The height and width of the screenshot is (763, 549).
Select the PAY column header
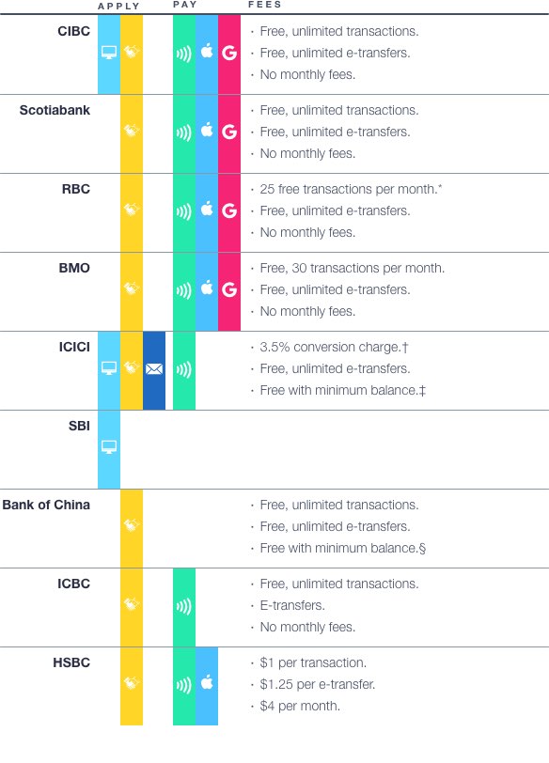[185, 5]
